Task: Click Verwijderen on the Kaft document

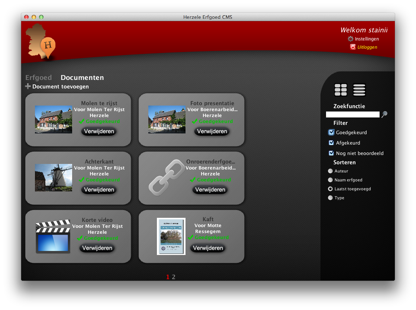Action: [208, 248]
